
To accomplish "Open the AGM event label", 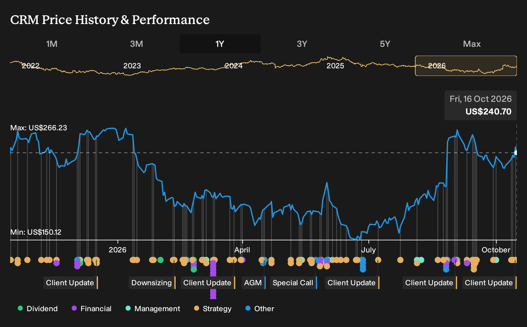I will coord(254,283).
